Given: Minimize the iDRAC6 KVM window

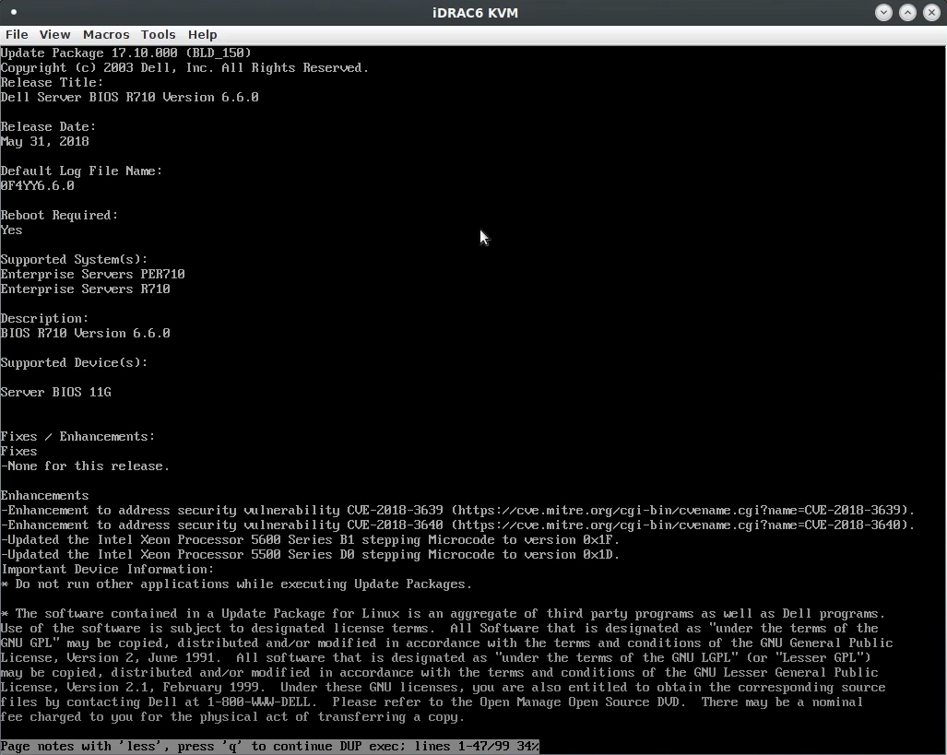Looking at the screenshot, I should [x=883, y=13].
